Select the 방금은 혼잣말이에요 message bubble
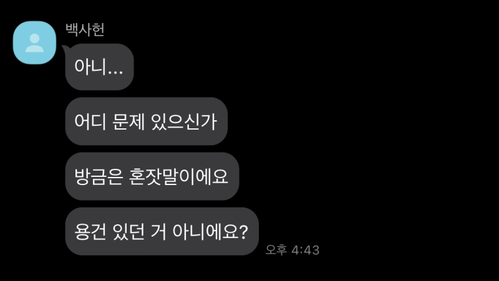The image size is (499, 281). (152, 176)
